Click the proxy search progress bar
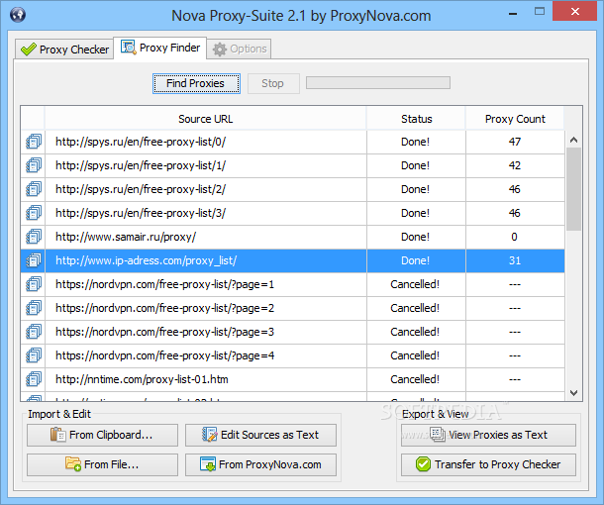The height and width of the screenshot is (505, 604). (378, 83)
